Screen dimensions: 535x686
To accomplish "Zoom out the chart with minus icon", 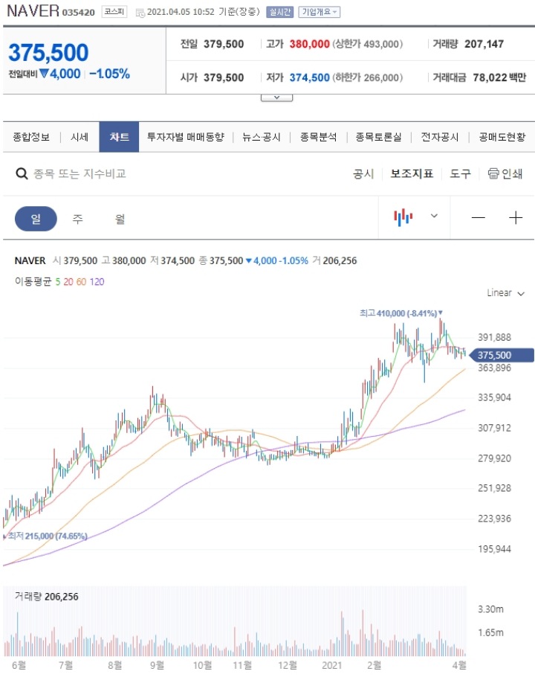I will (479, 217).
